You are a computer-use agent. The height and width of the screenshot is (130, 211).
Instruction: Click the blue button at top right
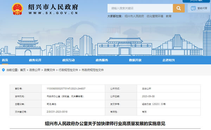pos(196,1)
